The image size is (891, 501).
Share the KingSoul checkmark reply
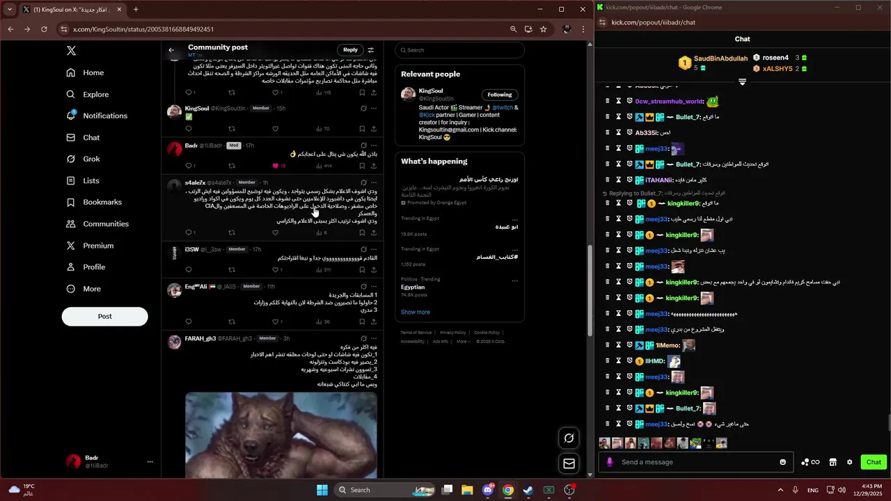(374, 129)
